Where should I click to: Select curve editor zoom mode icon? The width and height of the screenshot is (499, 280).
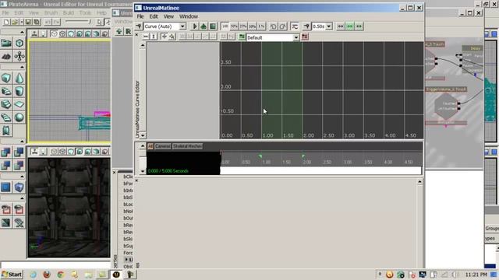172,37
